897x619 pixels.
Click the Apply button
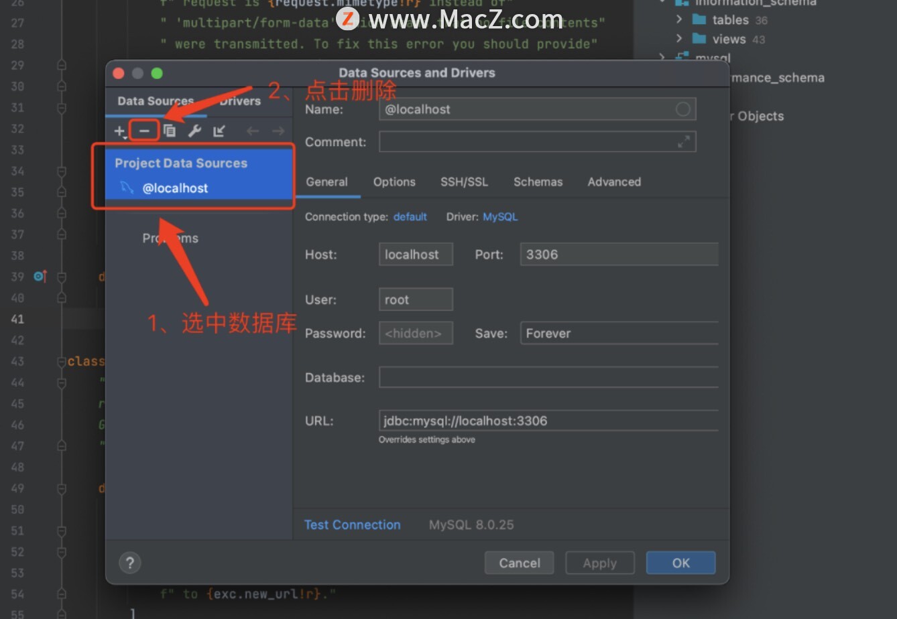600,563
